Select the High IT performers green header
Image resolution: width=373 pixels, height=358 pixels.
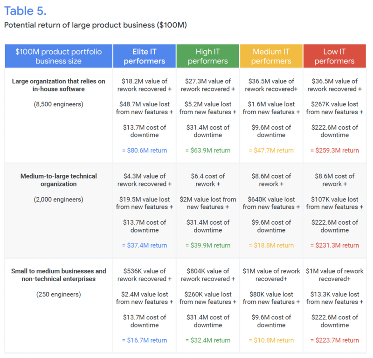pyautogui.click(x=207, y=56)
